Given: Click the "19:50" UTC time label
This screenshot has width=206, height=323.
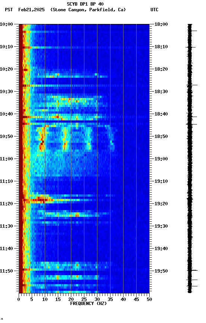Looking at the screenshot, I should (x=161, y=271).
